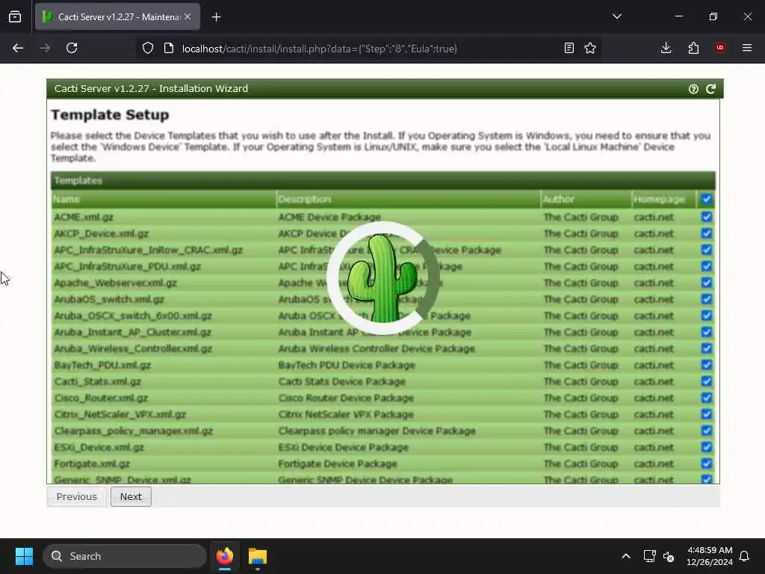The width and height of the screenshot is (765, 574).
Task: Toggle the select-all templates checkbox in header
Action: click(707, 199)
